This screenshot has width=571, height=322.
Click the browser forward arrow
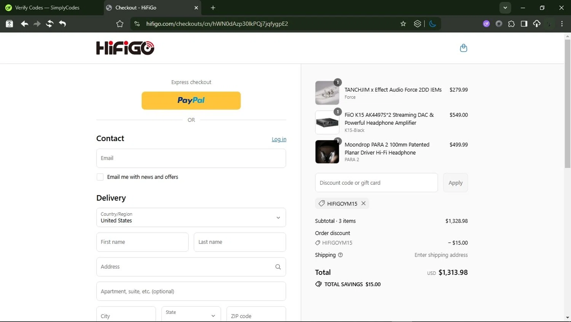click(37, 24)
